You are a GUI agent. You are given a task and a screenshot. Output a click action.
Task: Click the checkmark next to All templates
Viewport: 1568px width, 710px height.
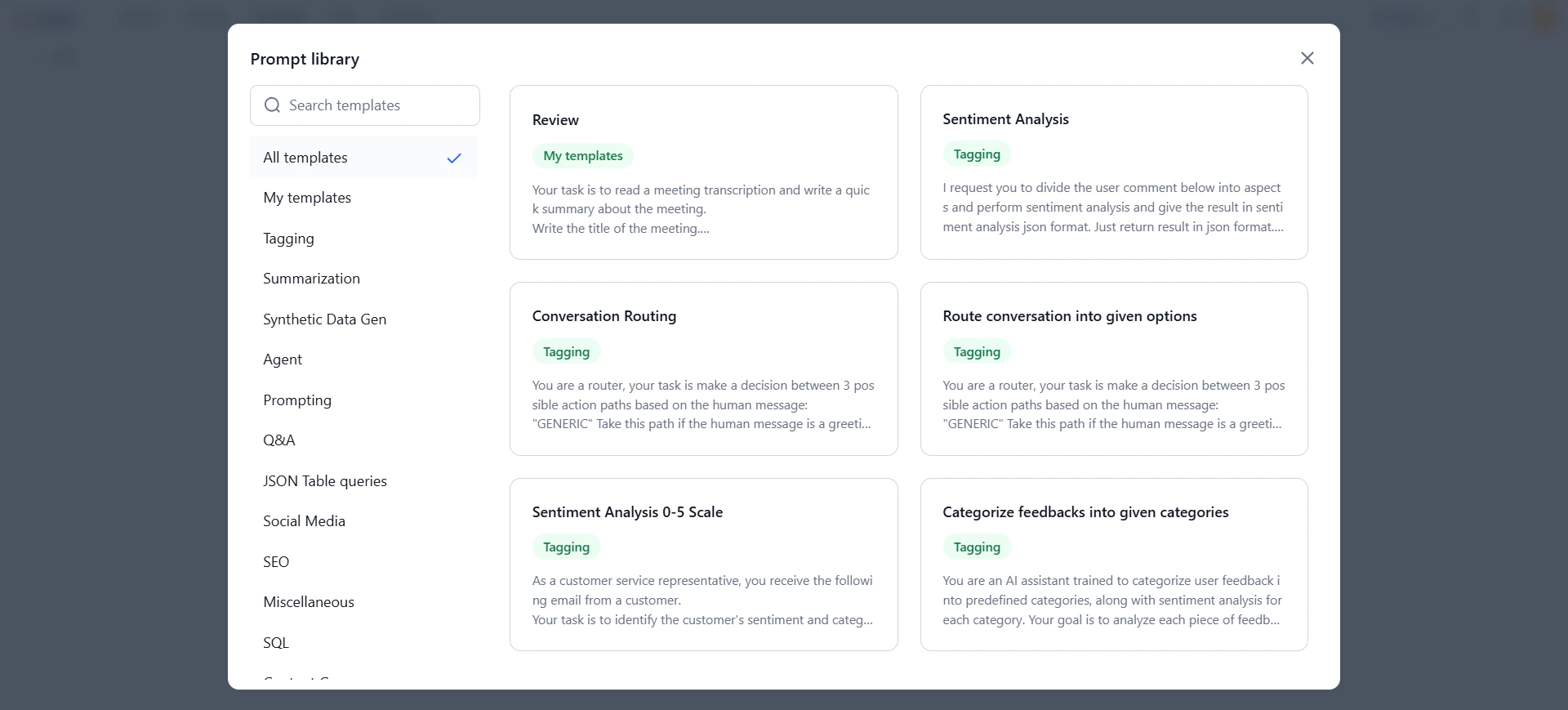[x=455, y=158]
